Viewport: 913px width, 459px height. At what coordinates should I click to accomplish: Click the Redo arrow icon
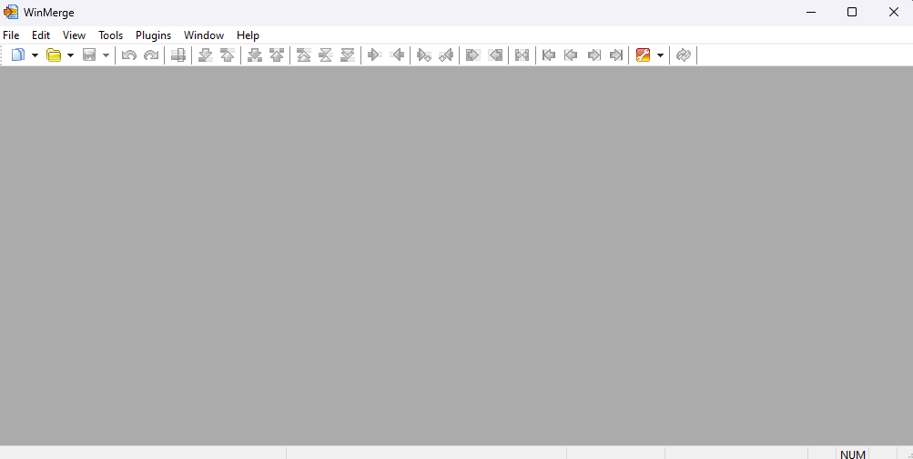click(151, 55)
